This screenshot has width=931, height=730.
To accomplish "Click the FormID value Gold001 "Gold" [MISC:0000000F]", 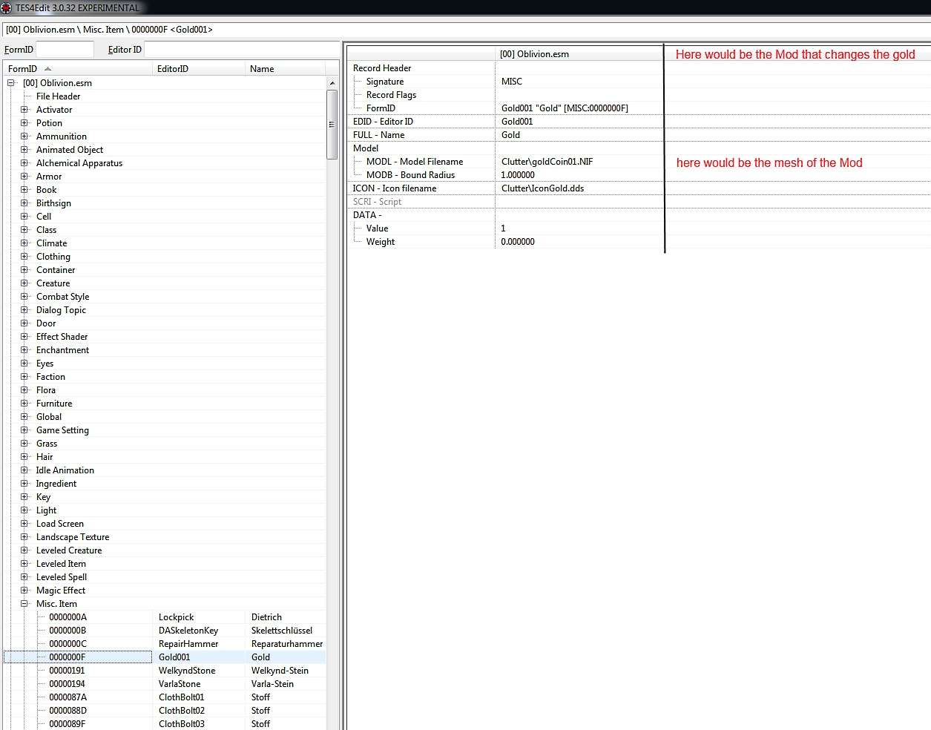I will click(x=565, y=108).
